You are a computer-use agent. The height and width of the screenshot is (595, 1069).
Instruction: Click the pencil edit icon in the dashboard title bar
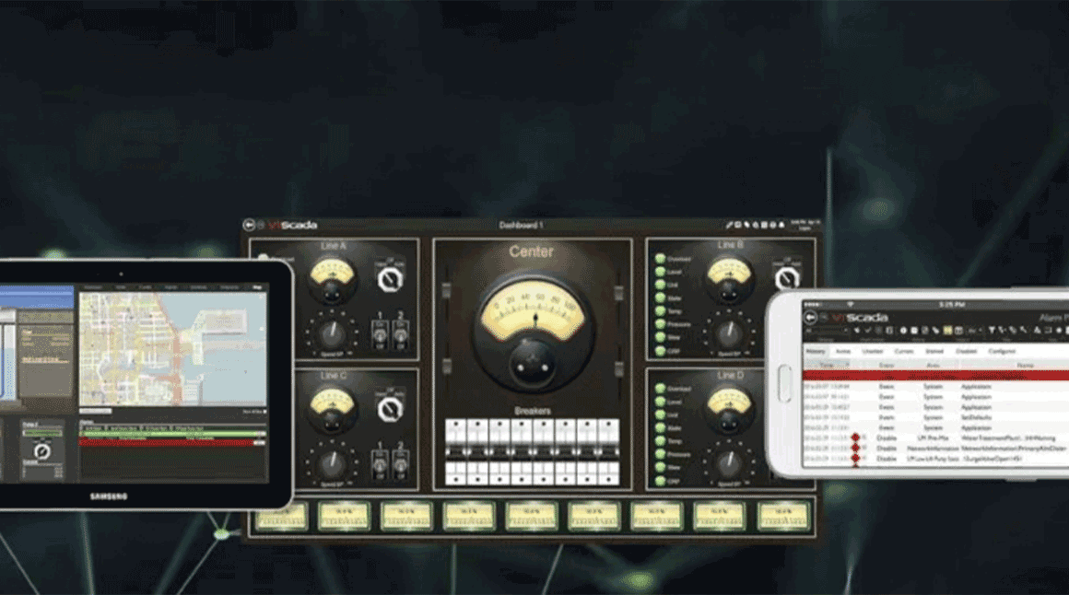(x=729, y=224)
